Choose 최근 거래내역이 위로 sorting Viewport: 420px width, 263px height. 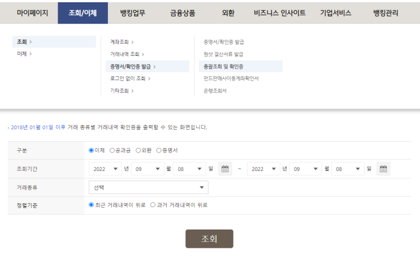click(x=91, y=205)
